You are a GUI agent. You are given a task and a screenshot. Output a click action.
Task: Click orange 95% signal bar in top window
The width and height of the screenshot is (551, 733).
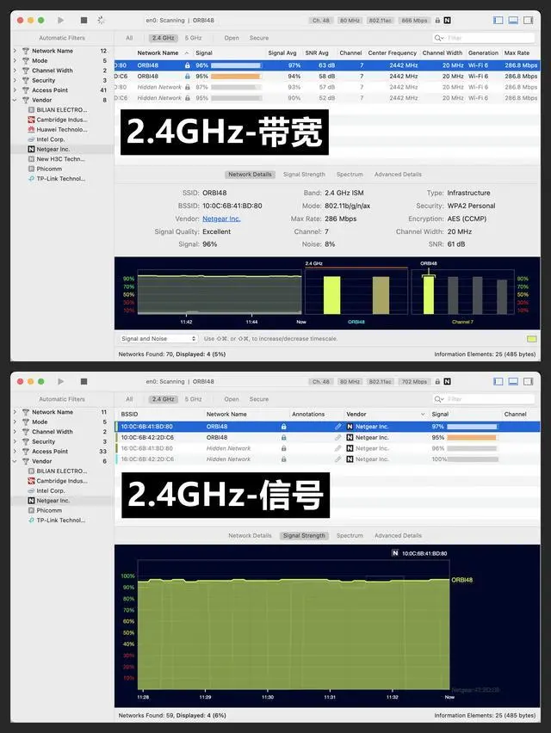[x=235, y=77]
